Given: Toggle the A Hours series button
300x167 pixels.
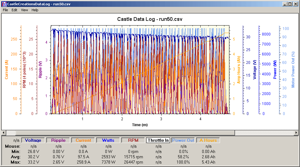Looking at the screenshot, I should (208, 140).
